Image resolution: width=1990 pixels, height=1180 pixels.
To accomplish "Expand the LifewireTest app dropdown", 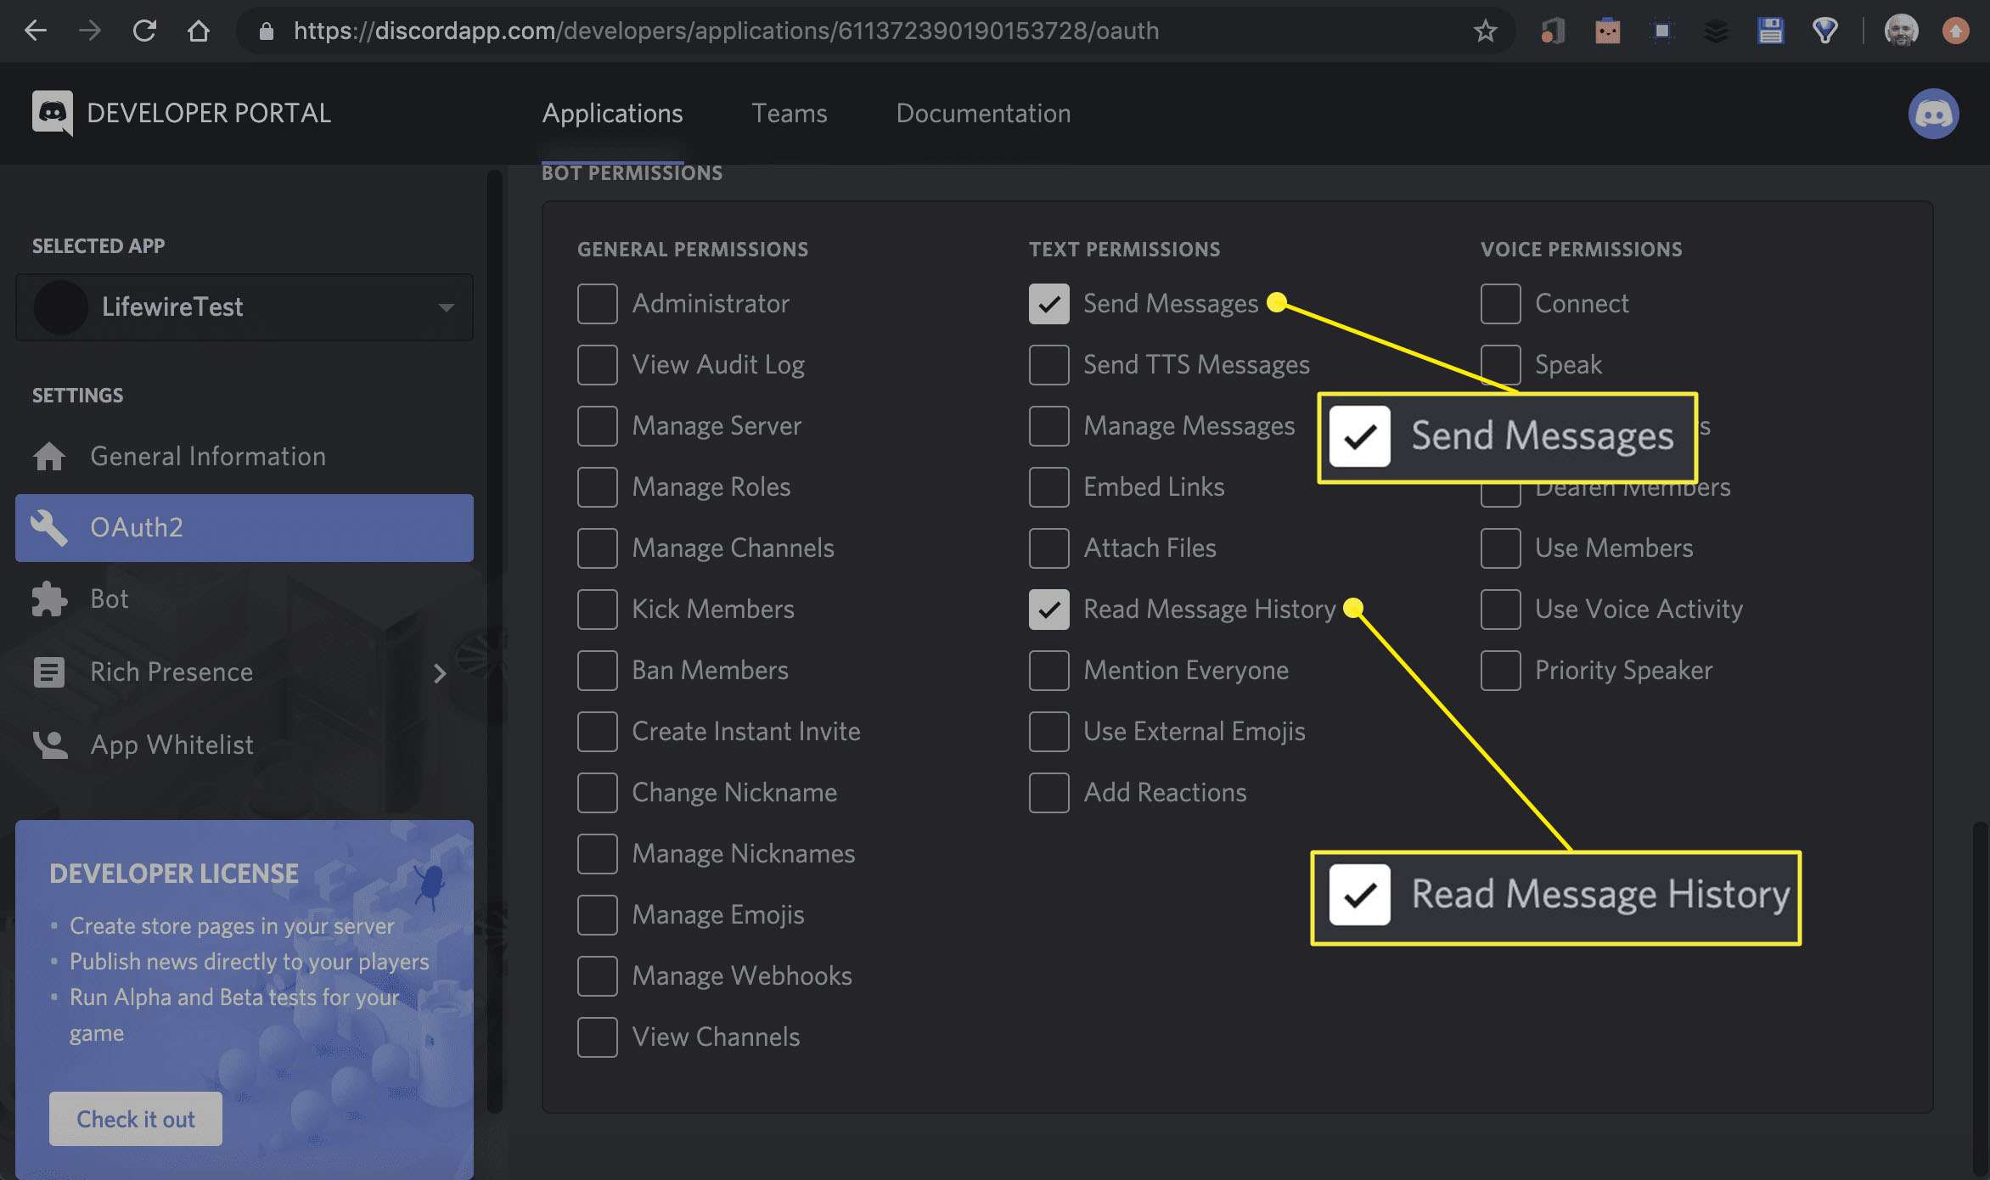I will click(x=444, y=305).
